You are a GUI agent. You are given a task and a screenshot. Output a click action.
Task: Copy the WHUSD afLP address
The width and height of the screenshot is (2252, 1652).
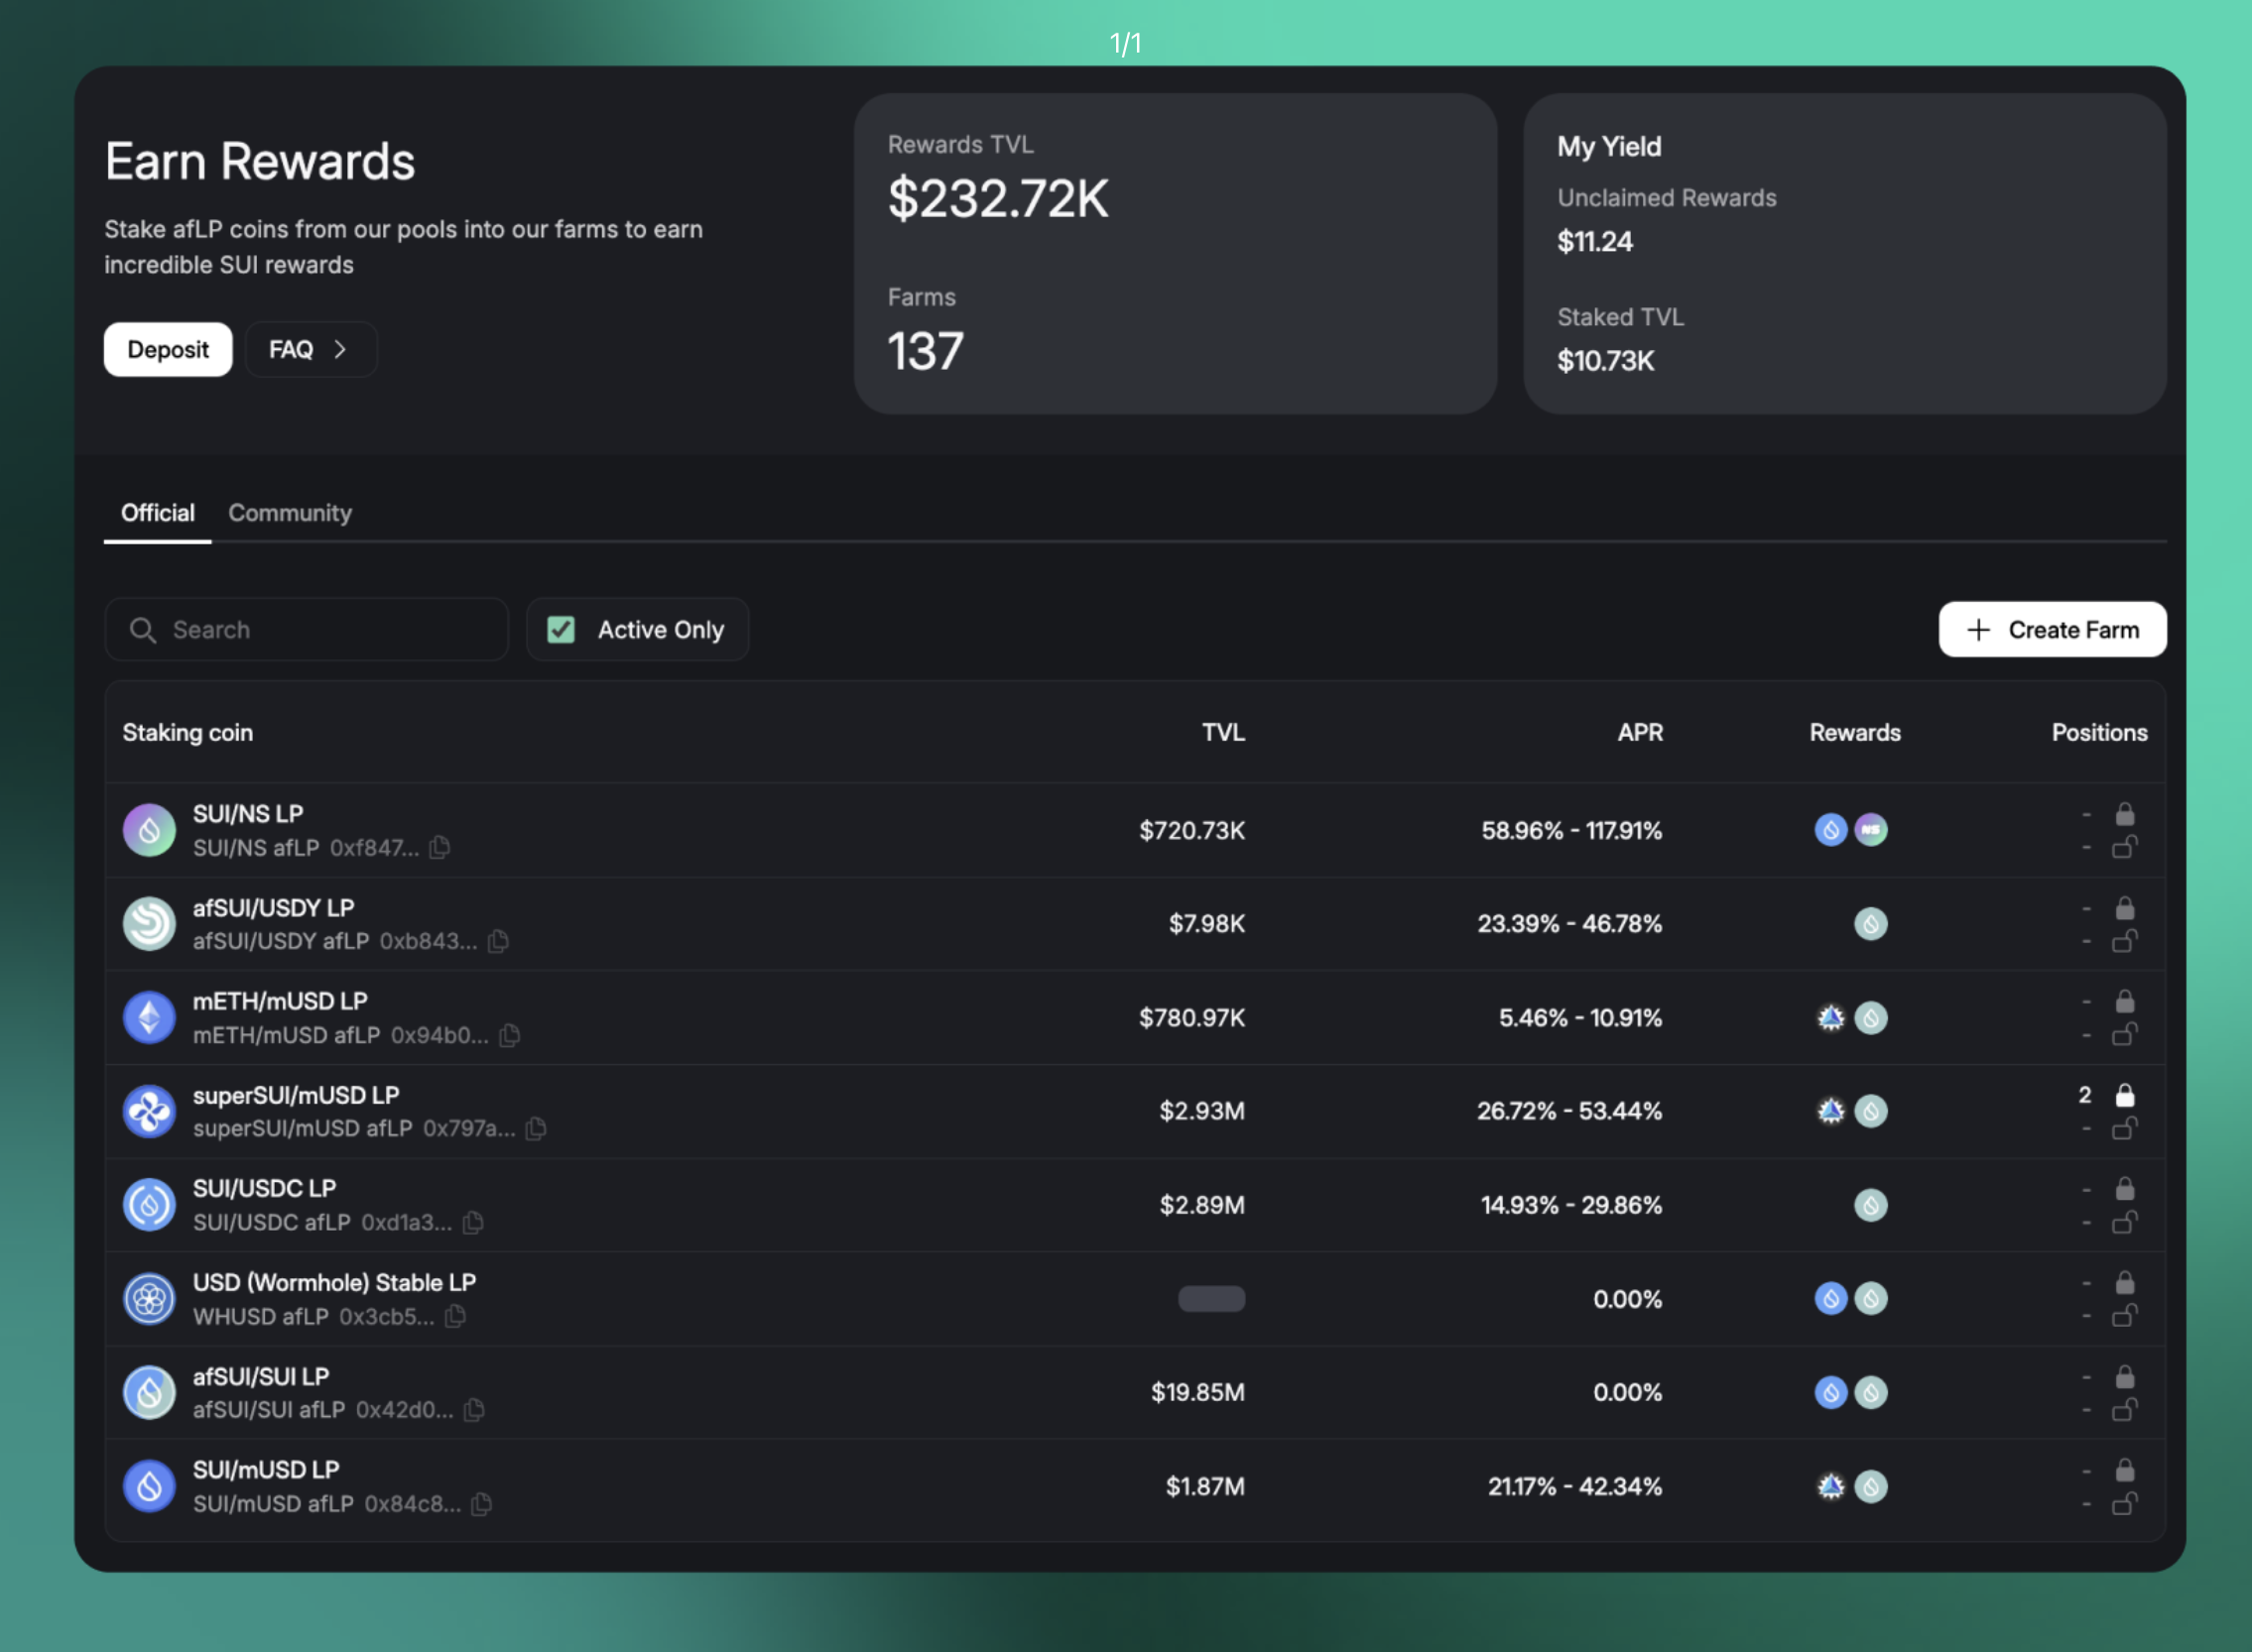455,1316
